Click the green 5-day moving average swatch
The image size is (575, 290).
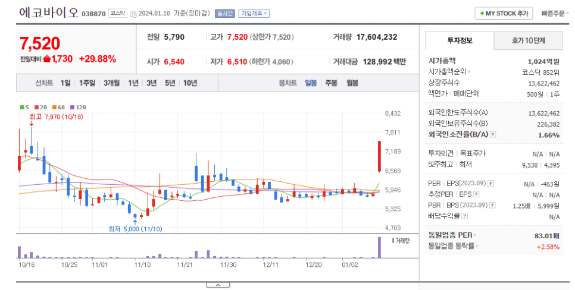(x=22, y=108)
